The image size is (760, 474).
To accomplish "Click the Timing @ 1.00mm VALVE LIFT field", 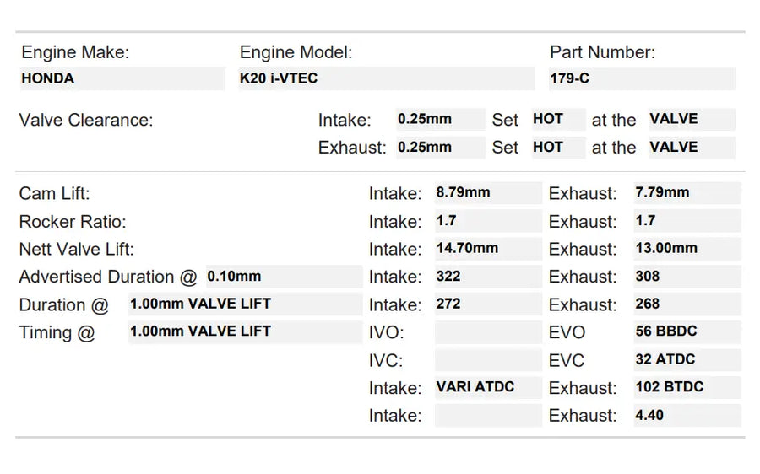I will 245,331.
